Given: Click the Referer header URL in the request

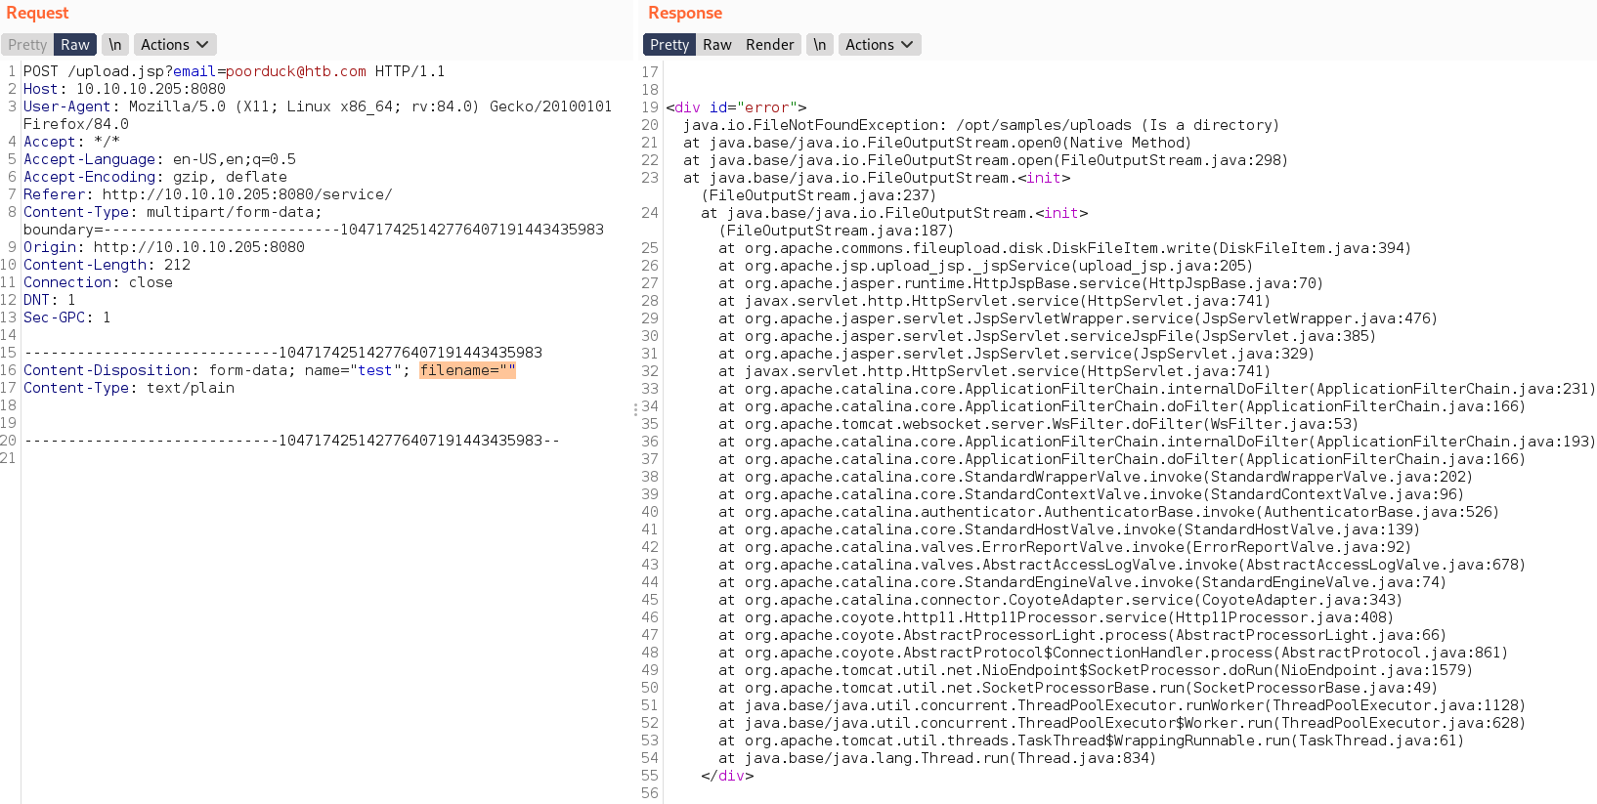Looking at the screenshot, I should click(x=246, y=194).
